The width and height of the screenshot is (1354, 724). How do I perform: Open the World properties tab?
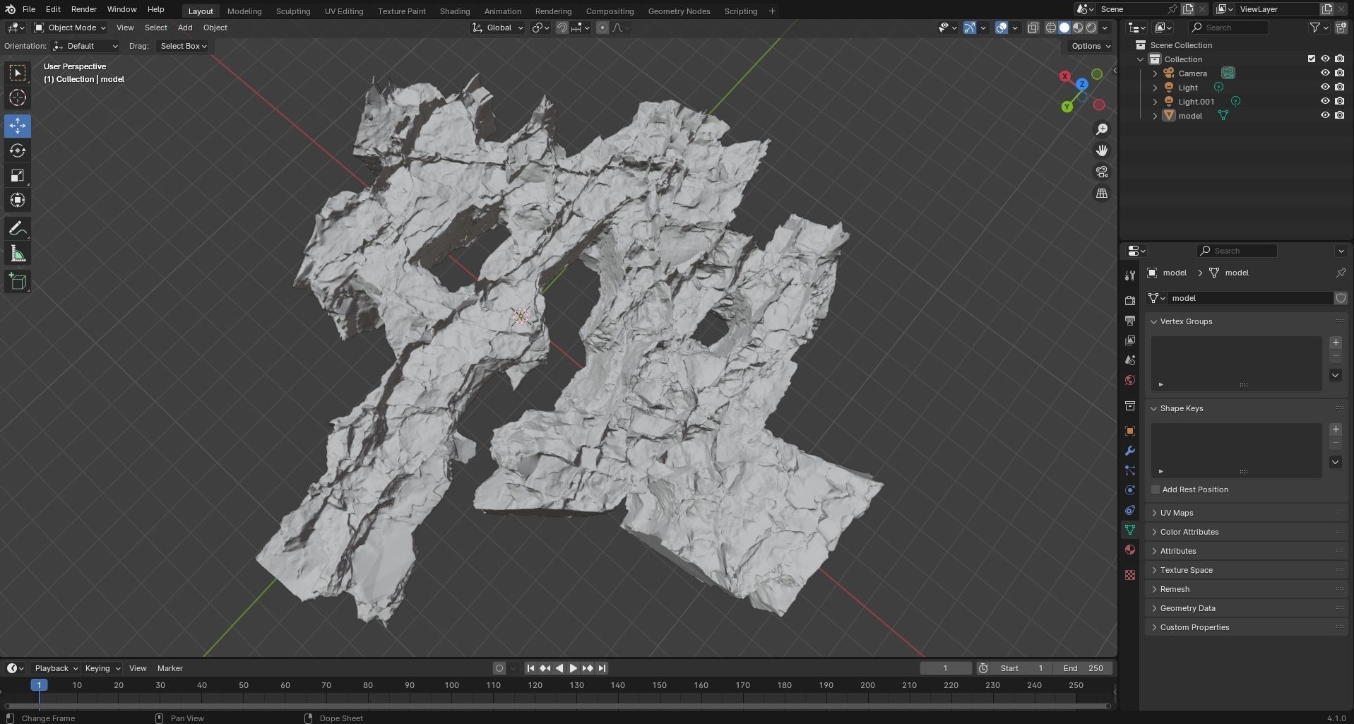coord(1130,380)
